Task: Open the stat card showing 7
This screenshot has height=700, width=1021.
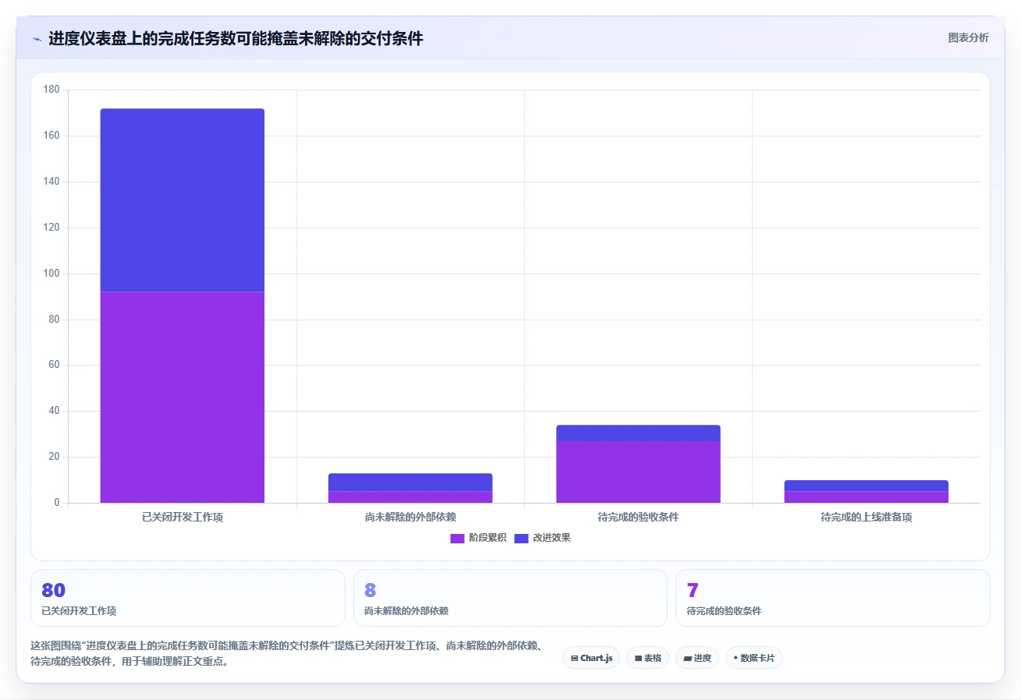Action: click(833, 598)
